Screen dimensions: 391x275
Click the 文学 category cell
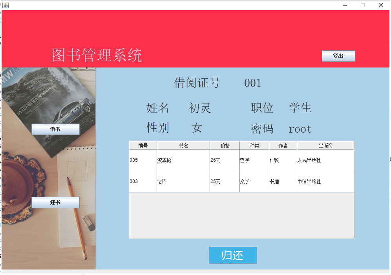(254, 181)
